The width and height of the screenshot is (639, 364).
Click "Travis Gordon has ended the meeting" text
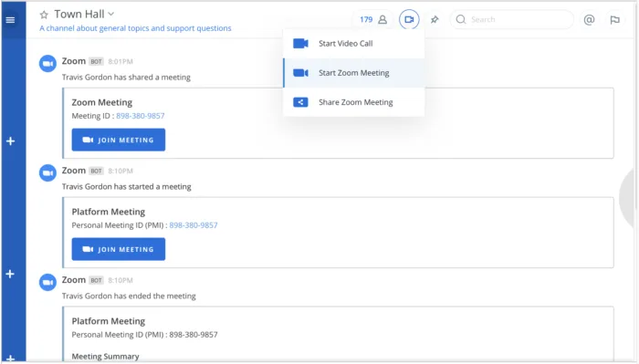point(129,296)
